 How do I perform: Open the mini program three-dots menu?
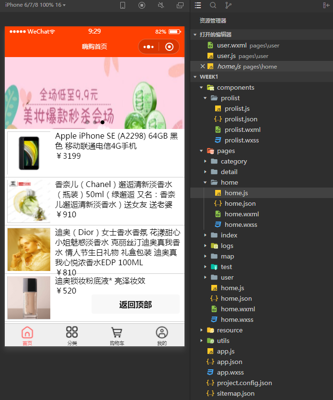click(149, 47)
